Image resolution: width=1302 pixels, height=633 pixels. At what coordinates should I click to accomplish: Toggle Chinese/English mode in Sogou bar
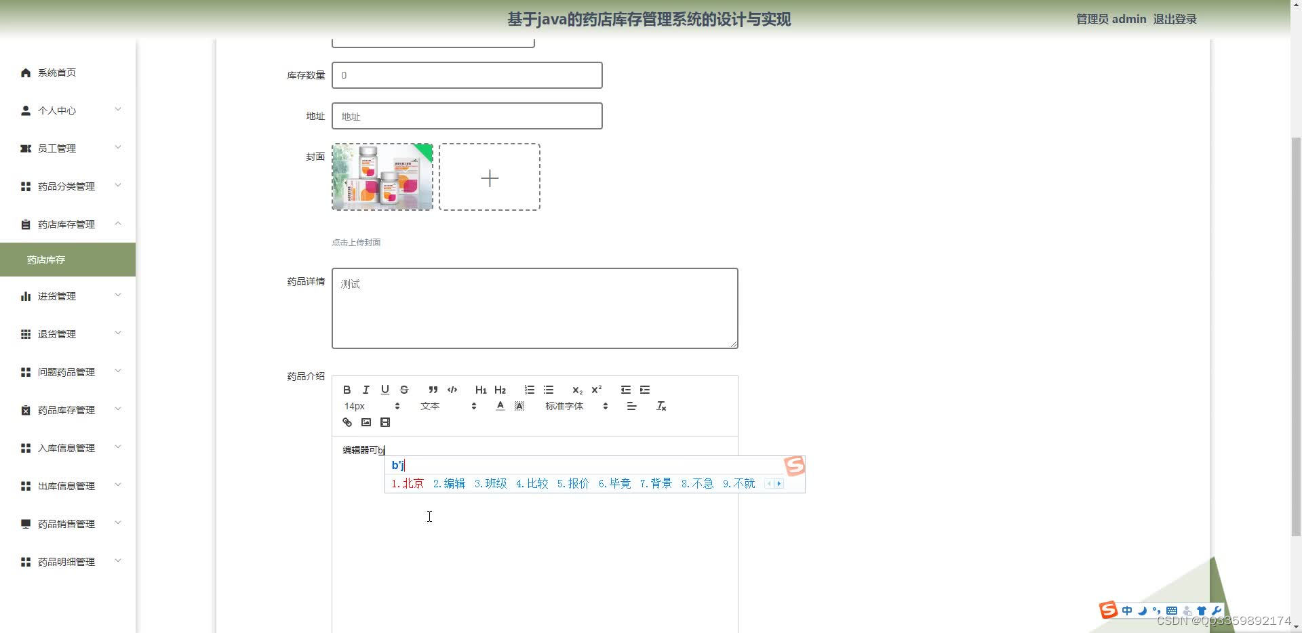point(1126,611)
